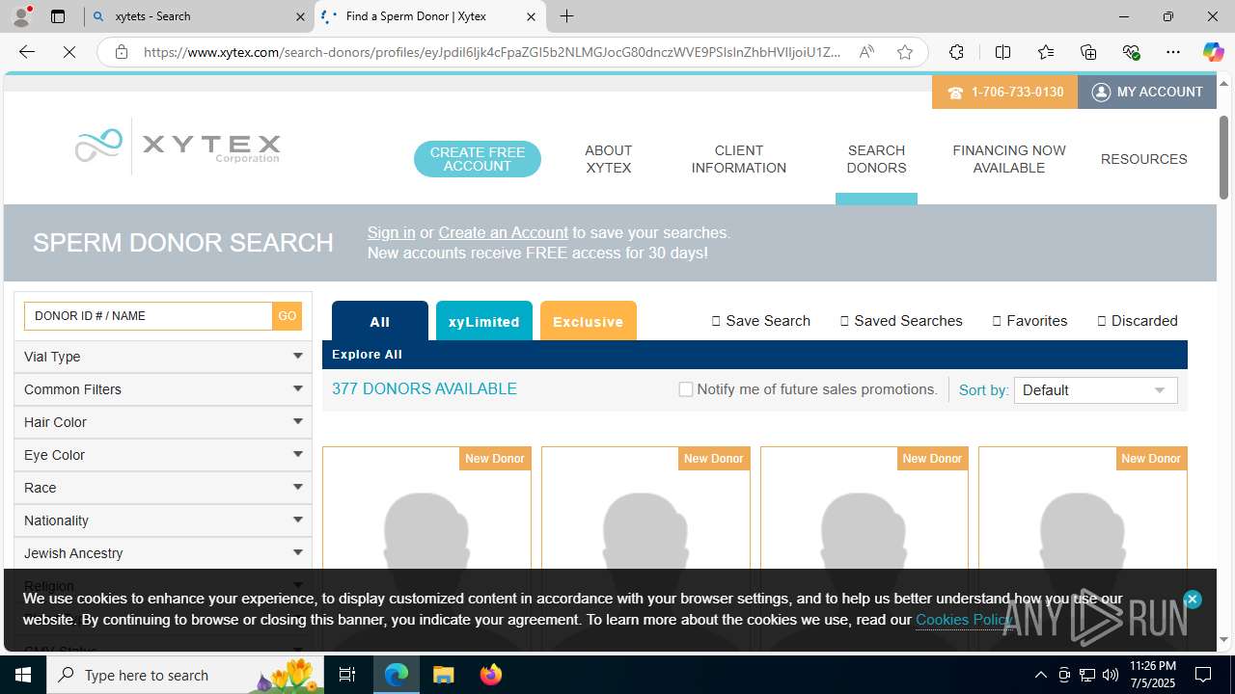The height and width of the screenshot is (694, 1235).
Task: Stop page loading with X button
Action: pyautogui.click(x=69, y=52)
